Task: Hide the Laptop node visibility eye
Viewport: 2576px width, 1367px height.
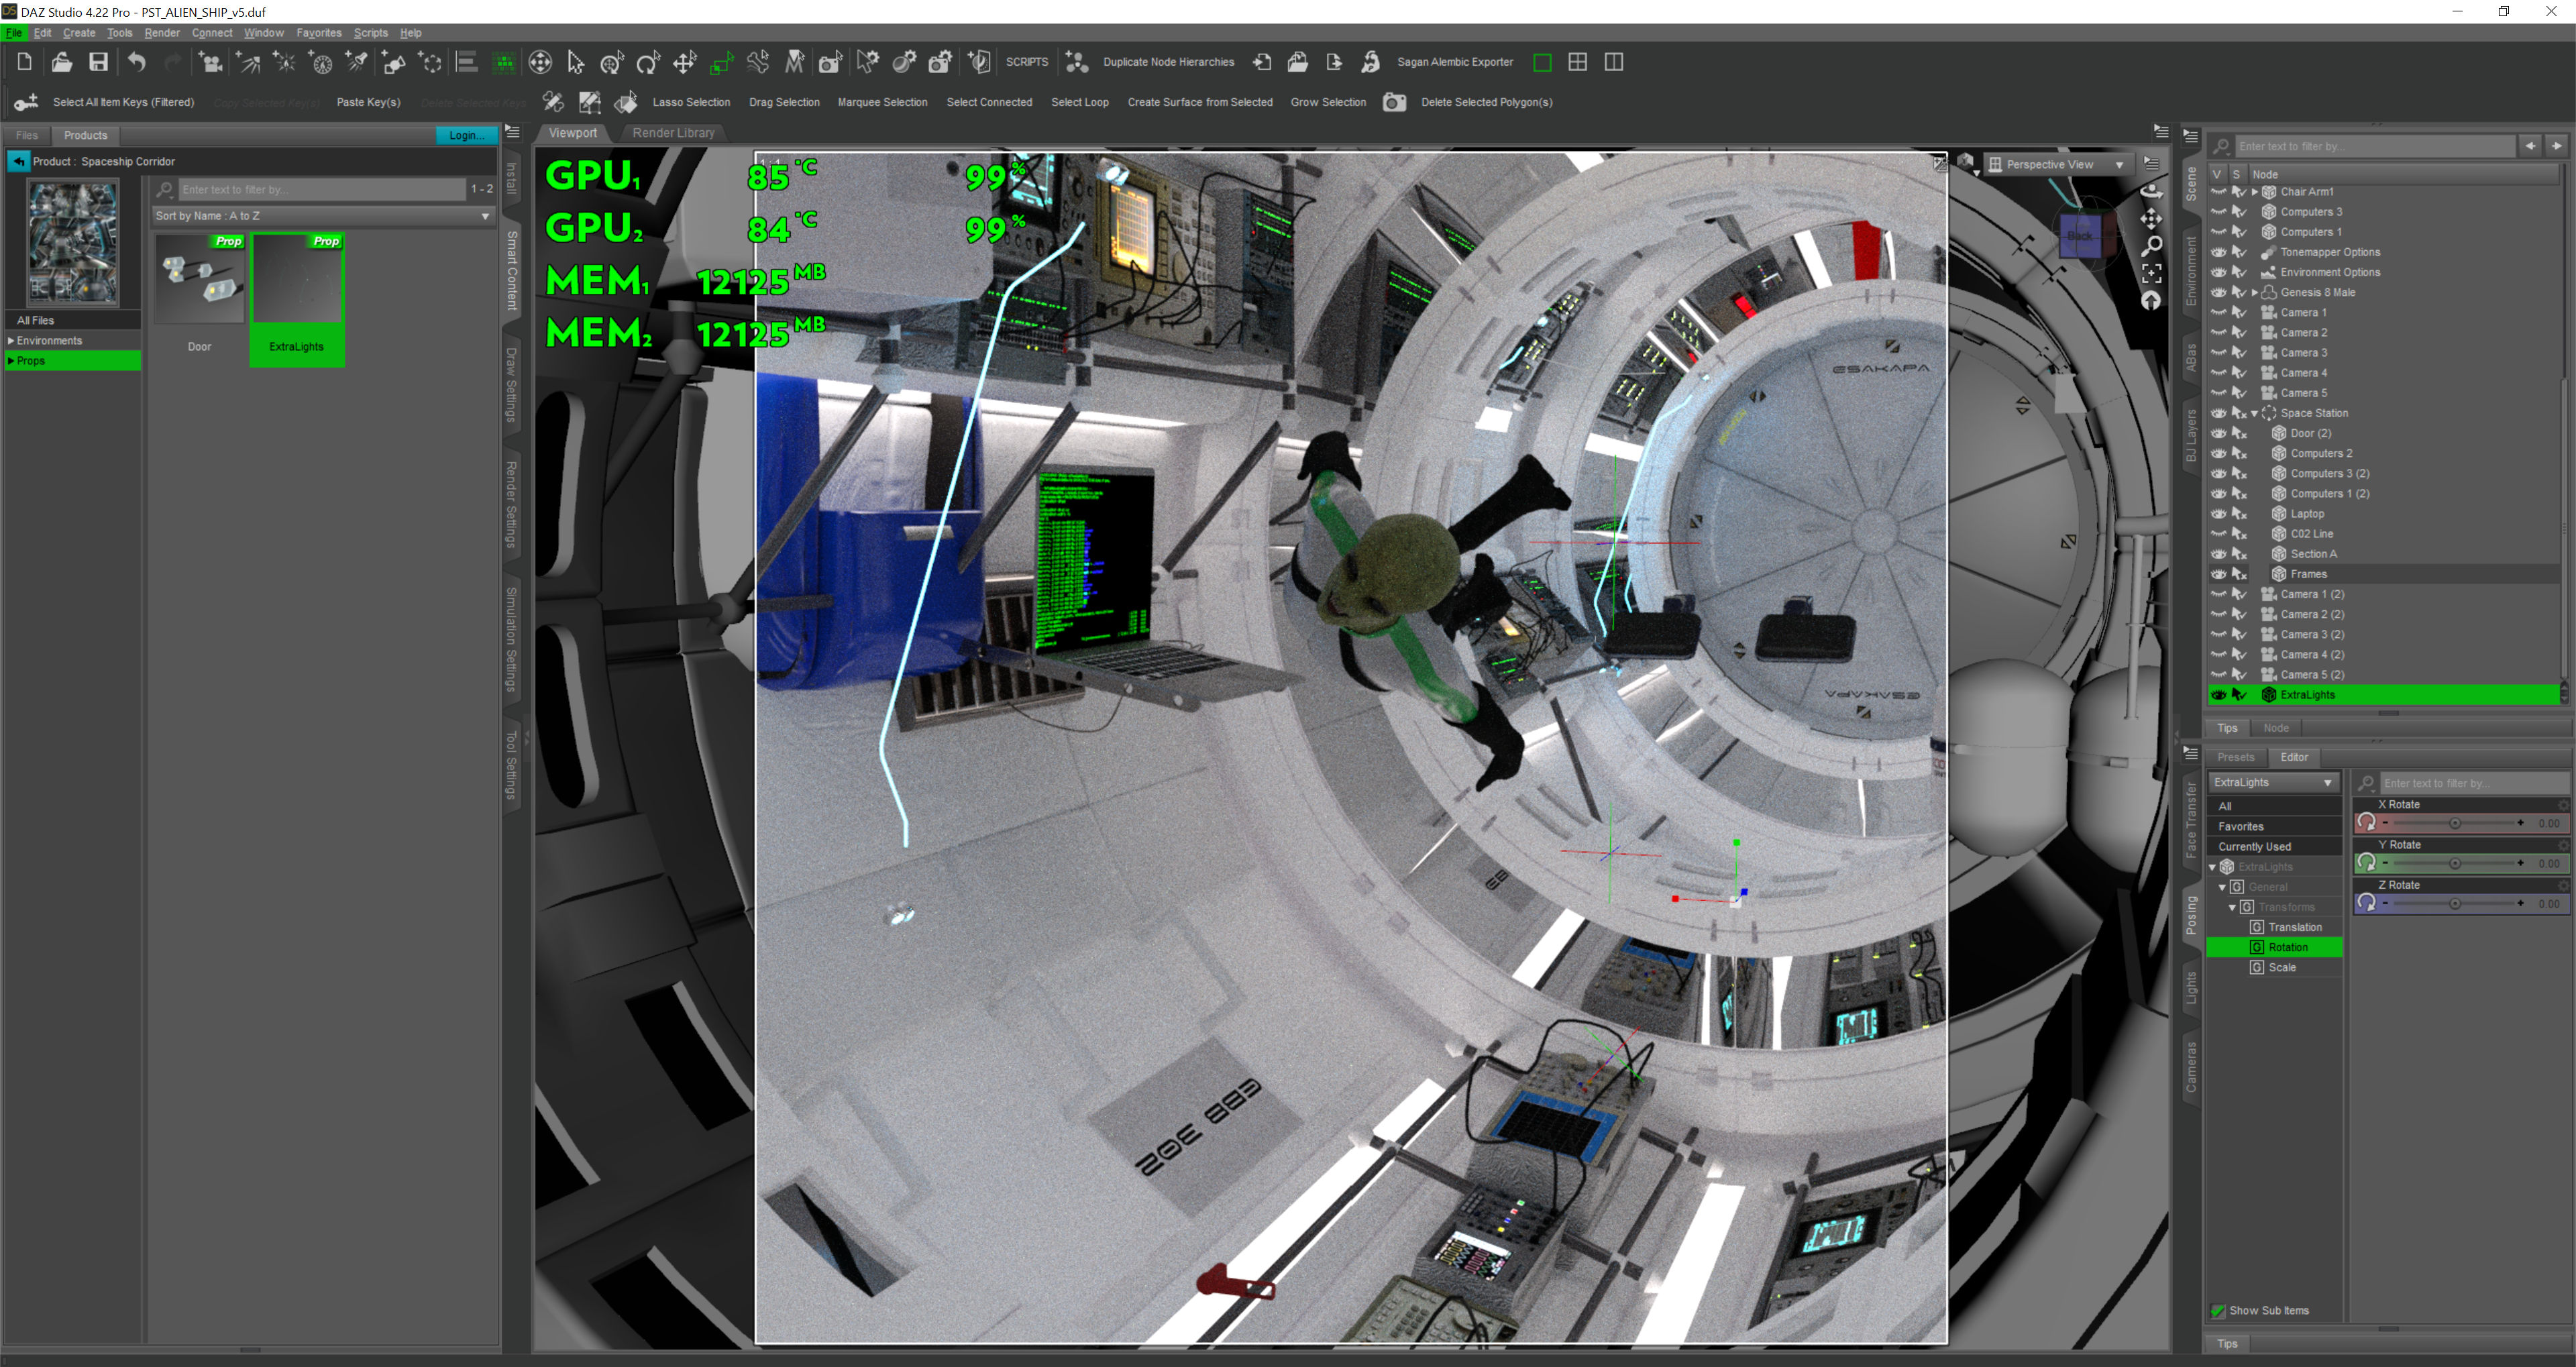Action: point(2218,514)
